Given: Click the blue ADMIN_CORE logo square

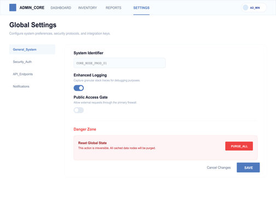Looking at the screenshot, I should [x=13, y=8].
